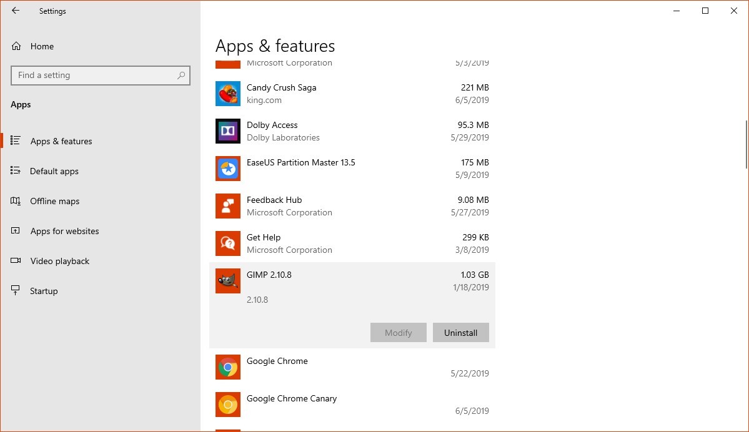
Task: Click the GIMP mascot app icon
Action: [228, 281]
